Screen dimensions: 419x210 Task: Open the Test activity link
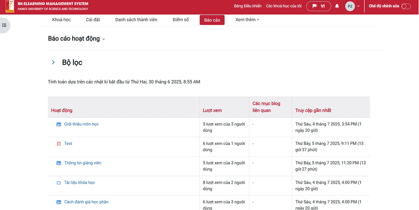pos(68,144)
